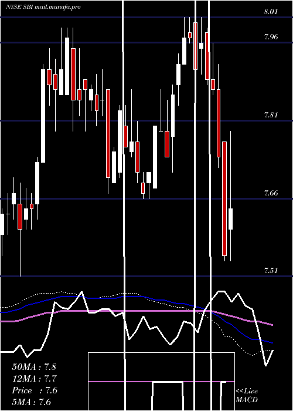Click the 7.81 price level label
Image resolution: width=293 pixels, height=411 pixels.
tap(271, 114)
